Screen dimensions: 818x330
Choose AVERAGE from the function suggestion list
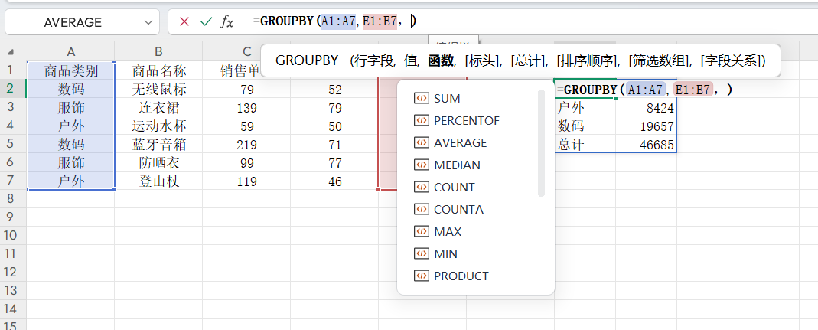(460, 143)
